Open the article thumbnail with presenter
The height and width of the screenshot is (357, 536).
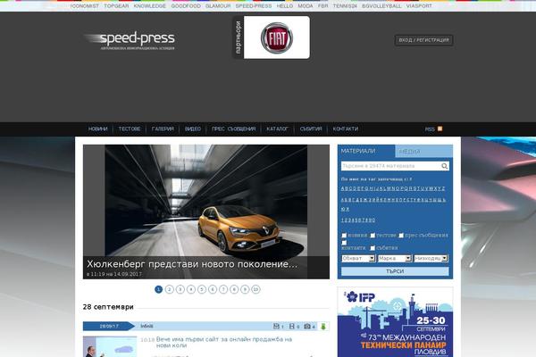tap(110, 347)
